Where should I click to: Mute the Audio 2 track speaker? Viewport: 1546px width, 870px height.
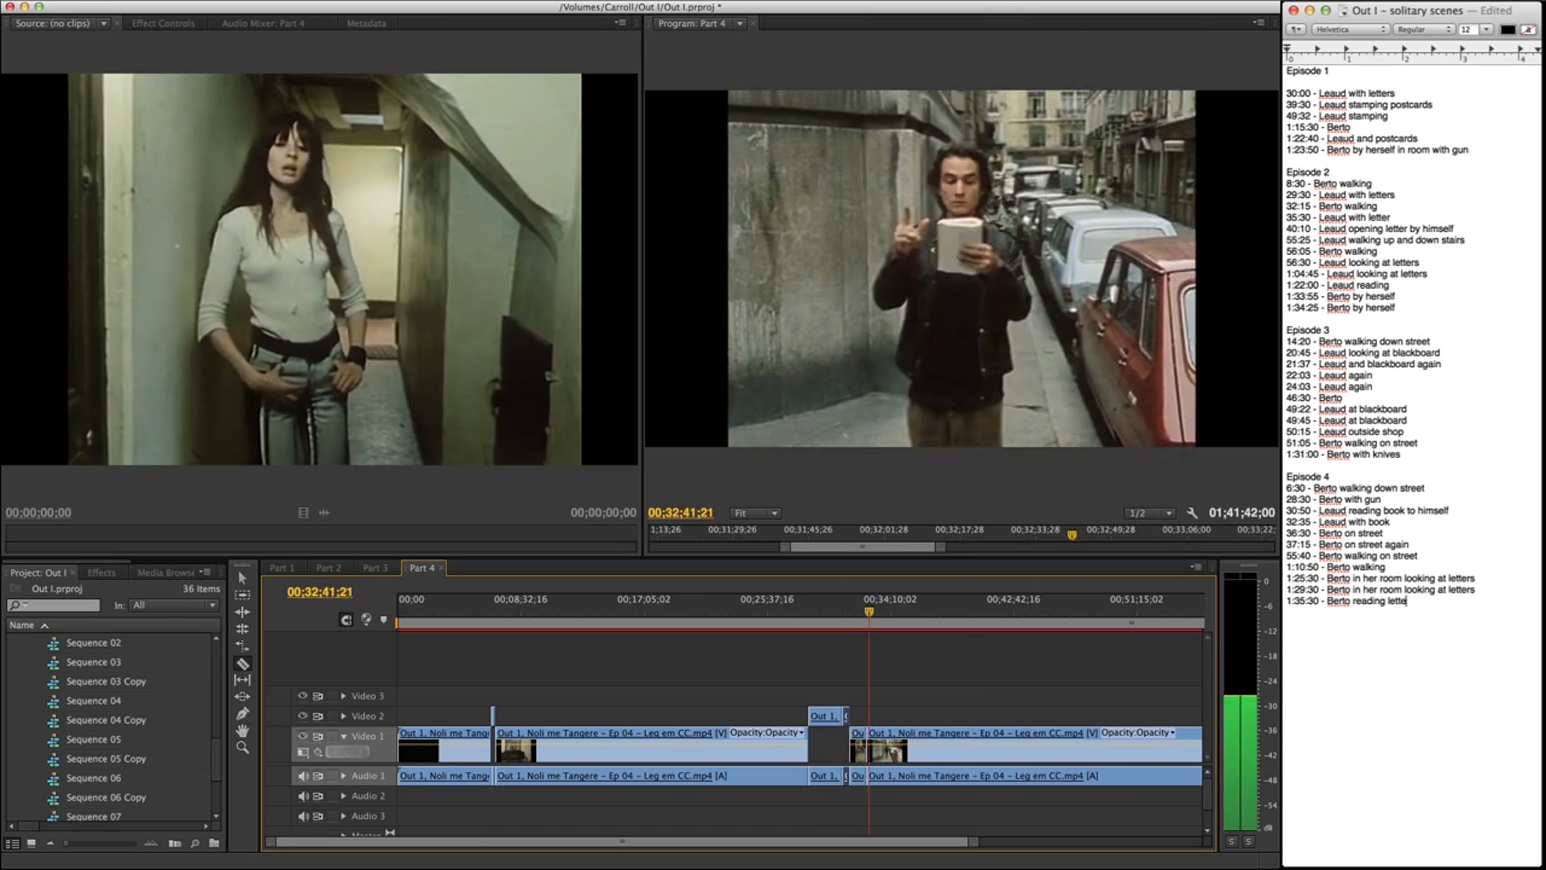tap(302, 796)
